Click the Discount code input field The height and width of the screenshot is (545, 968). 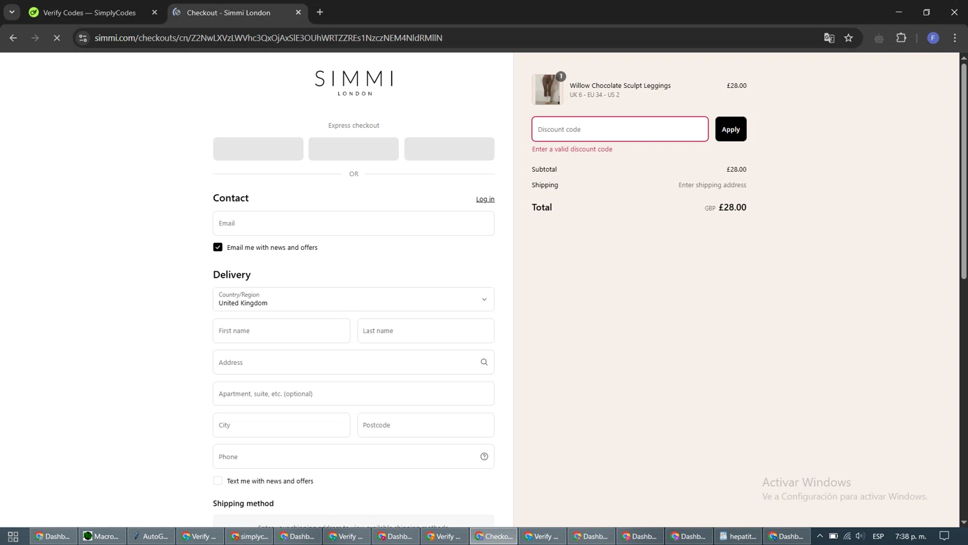620,129
